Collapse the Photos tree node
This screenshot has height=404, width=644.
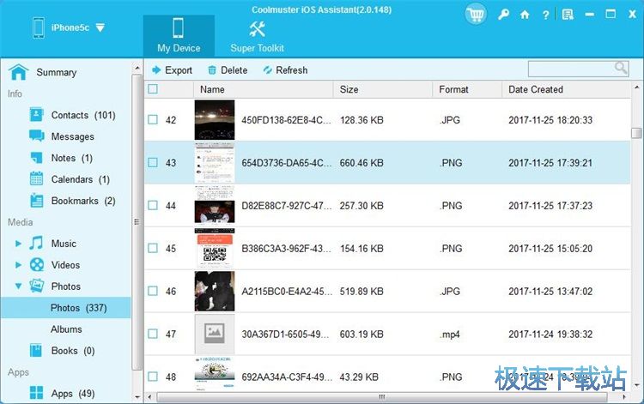coord(18,286)
